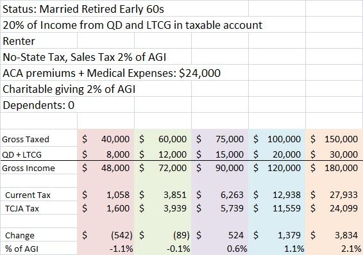Select the Renter cell
The image size is (363, 255).
pyautogui.click(x=19, y=42)
